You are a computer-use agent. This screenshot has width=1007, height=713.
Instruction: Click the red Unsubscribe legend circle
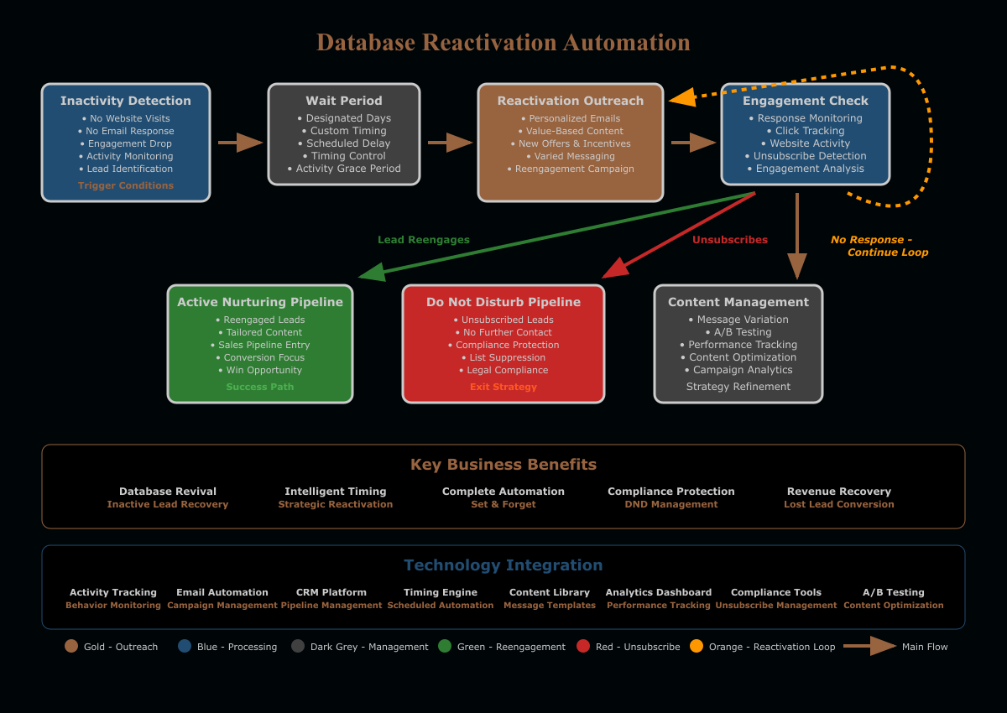pyautogui.click(x=583, y=646)
